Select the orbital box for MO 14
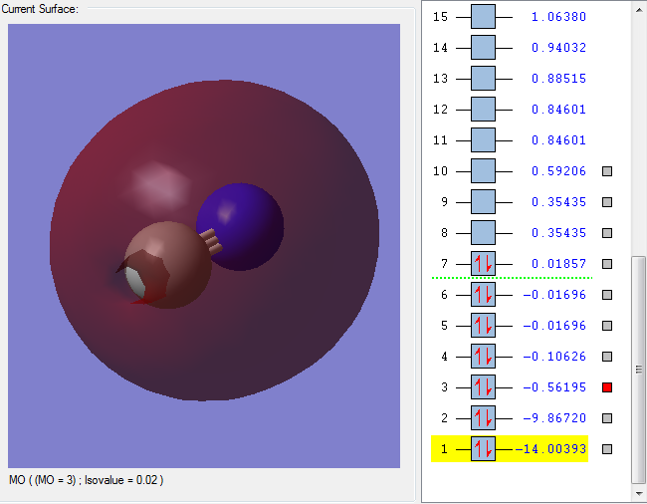647x504 pixels. 483,48
